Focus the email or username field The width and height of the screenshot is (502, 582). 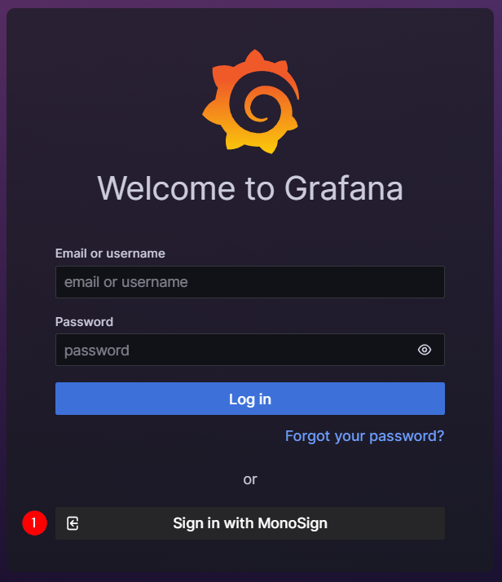point(250,282)
